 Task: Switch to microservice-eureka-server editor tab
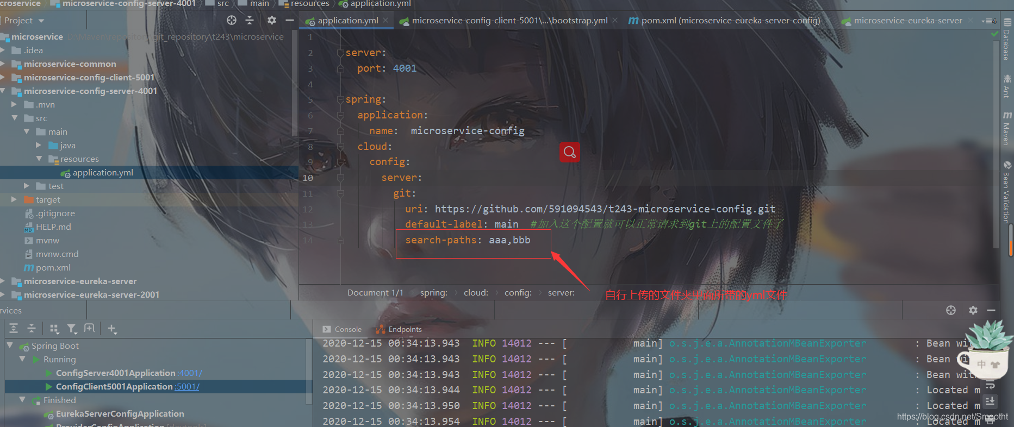908,21
